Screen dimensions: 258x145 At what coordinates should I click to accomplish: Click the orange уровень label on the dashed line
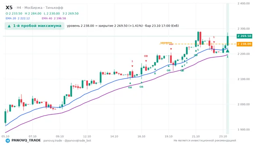tap(166, 43)
